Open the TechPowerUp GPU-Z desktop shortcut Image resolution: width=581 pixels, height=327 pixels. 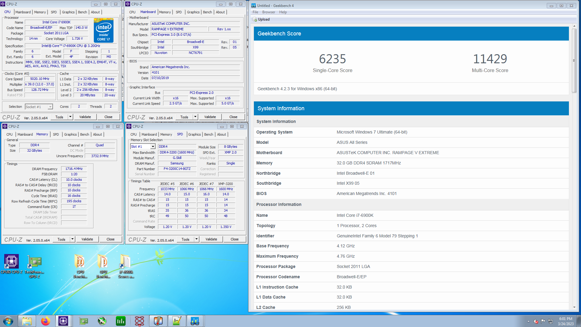coord(34,266)
